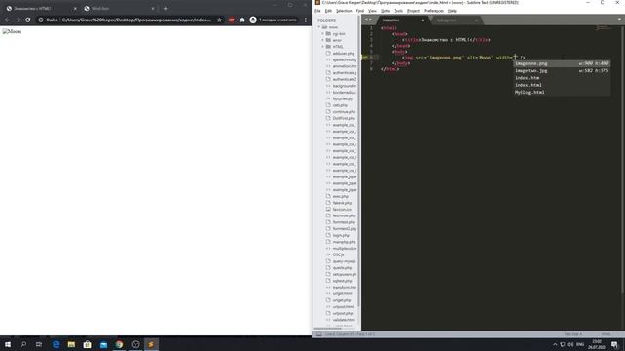Switch to the second Chrome tab
The image size is (625, 351).
coord(119,8)
